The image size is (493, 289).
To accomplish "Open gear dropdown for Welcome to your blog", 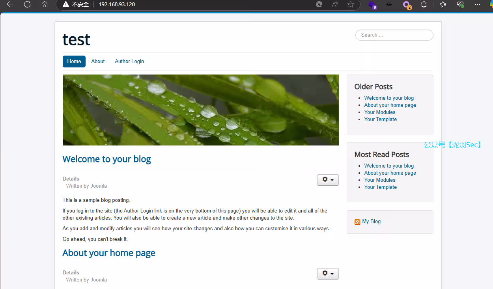I will pyautogui.click(x=328, y=180).
